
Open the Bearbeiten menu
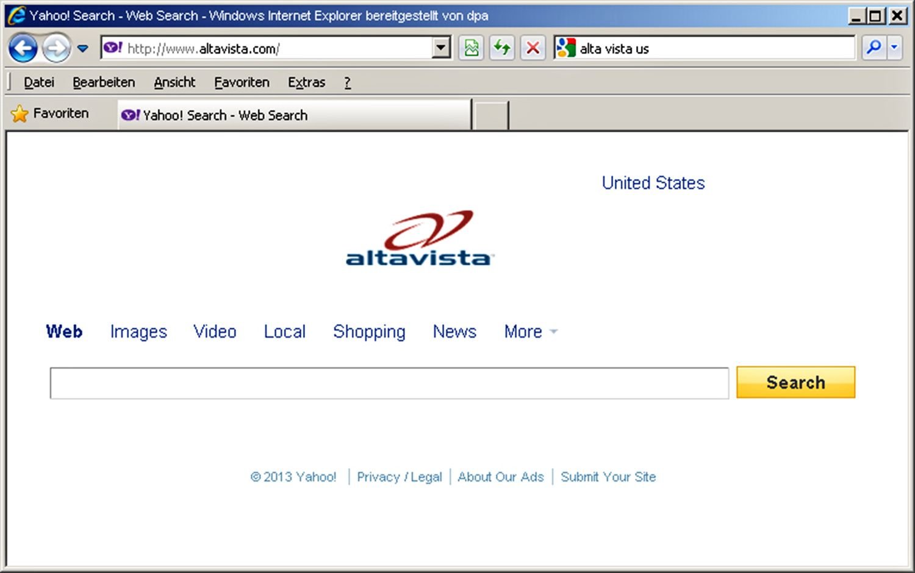pyautogui.click(x=104, y=82)
